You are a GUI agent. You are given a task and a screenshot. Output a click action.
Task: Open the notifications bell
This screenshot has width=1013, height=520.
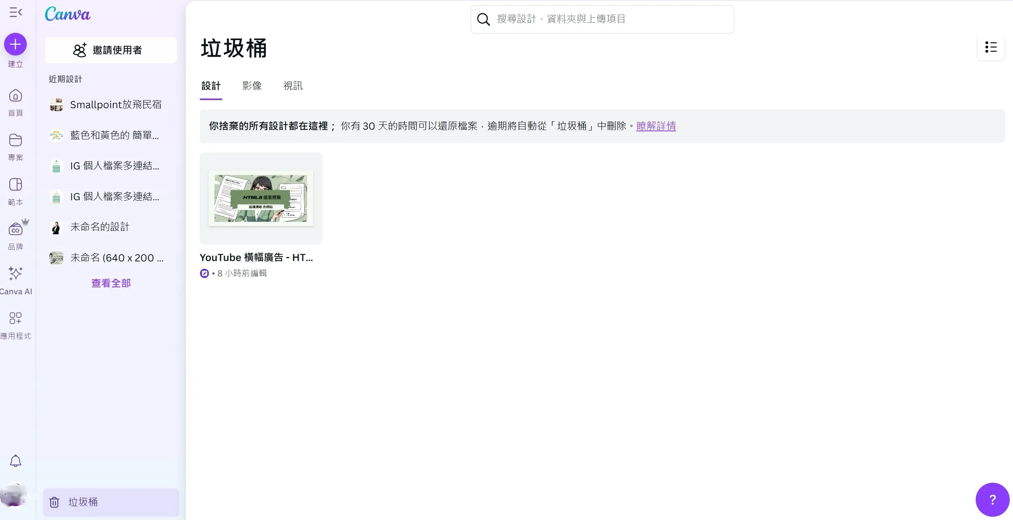pos(15,461)
